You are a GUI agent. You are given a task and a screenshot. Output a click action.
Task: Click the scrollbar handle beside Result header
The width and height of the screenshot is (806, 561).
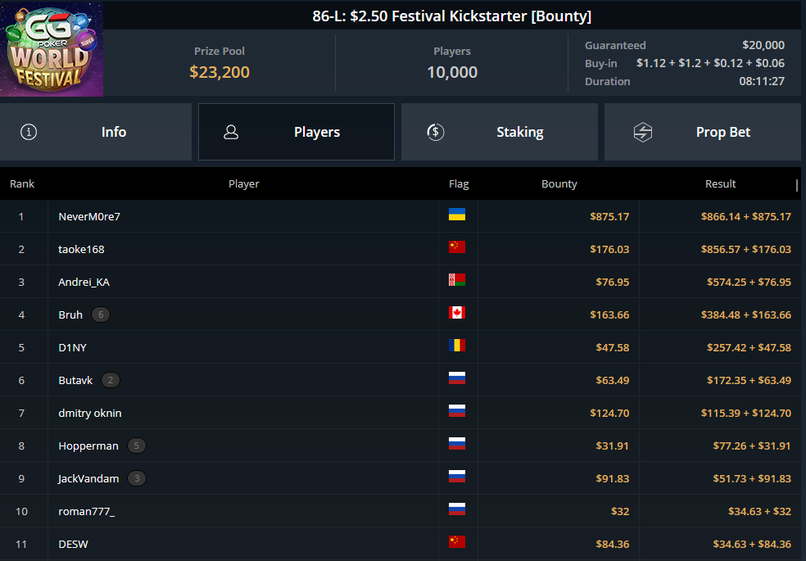797,185
